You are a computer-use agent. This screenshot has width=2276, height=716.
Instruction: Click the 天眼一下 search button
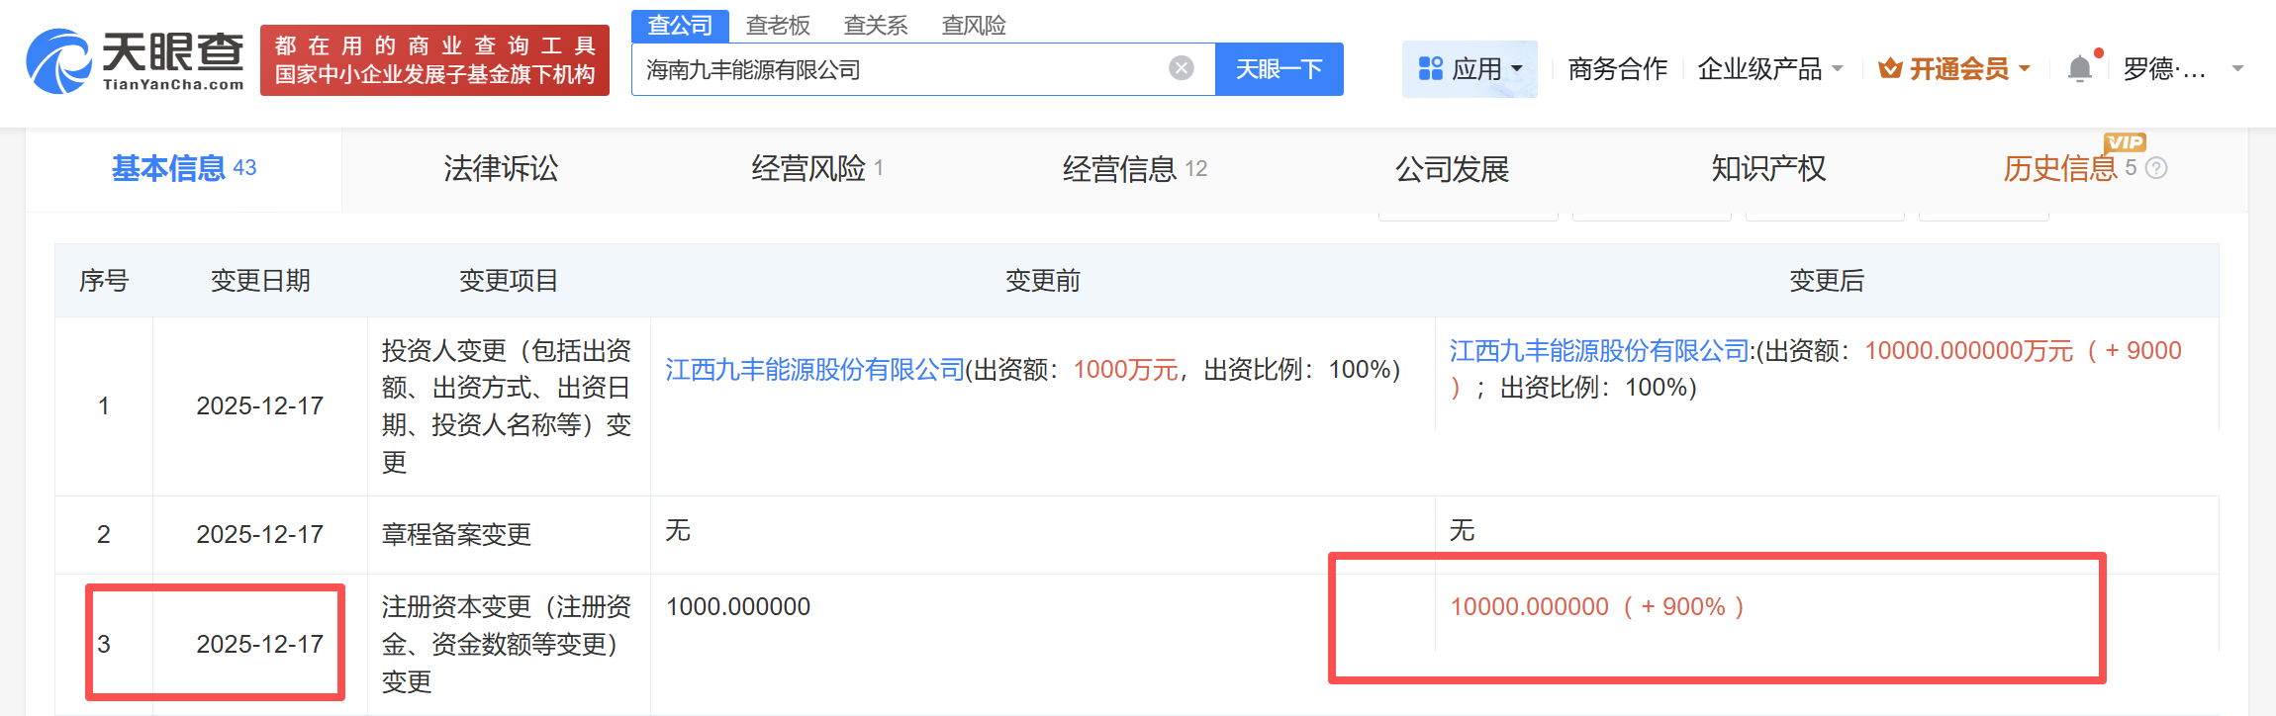[x=1279, y=69]
